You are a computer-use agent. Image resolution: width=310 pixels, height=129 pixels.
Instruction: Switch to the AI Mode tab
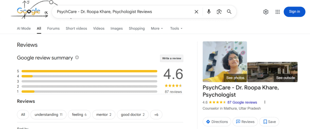(x=24, y=28)
